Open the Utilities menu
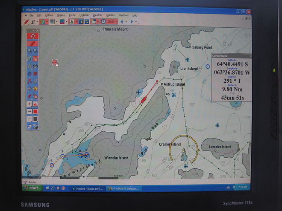This screenshot has height=211, width=282. point(49,15)
